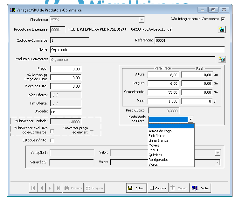Image resolution: width=235 pixels, height=201 pixels.
Task: Select Linha Branca freight option
Action: click(171, 140)
